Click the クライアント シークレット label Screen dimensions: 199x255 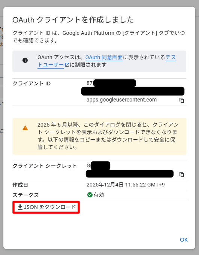[45, 166]
